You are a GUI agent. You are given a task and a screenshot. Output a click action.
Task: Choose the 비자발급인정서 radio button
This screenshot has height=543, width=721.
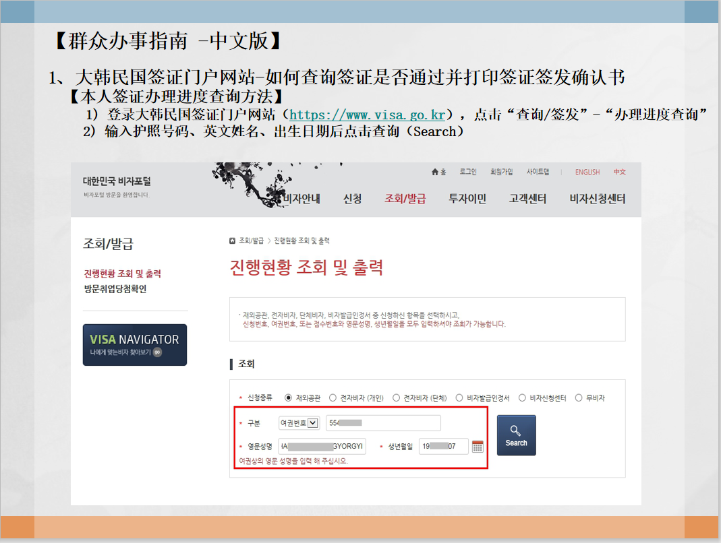tap(459, 398)
